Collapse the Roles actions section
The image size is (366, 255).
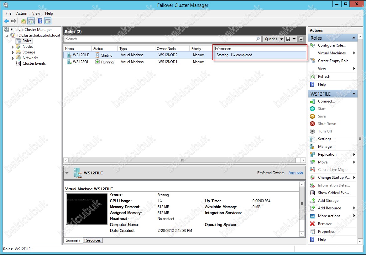coord(354,38)
